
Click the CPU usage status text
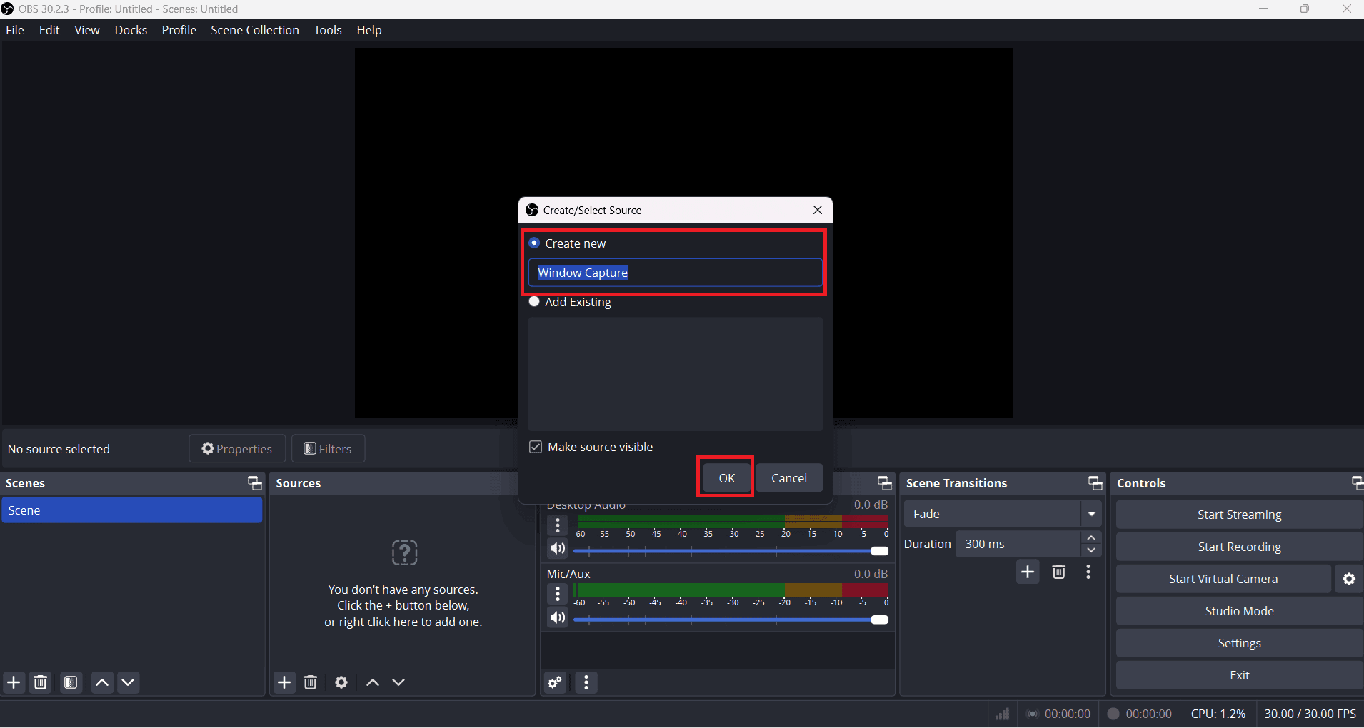pyautogui.click(x=1218, y=714)
